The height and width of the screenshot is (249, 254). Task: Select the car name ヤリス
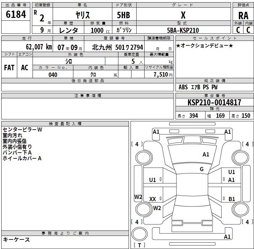tap(83, 15)
